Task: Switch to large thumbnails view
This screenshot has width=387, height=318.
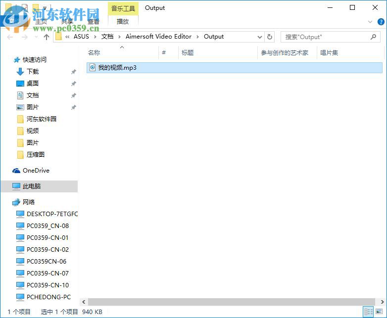Action: (x=379, y=312)
